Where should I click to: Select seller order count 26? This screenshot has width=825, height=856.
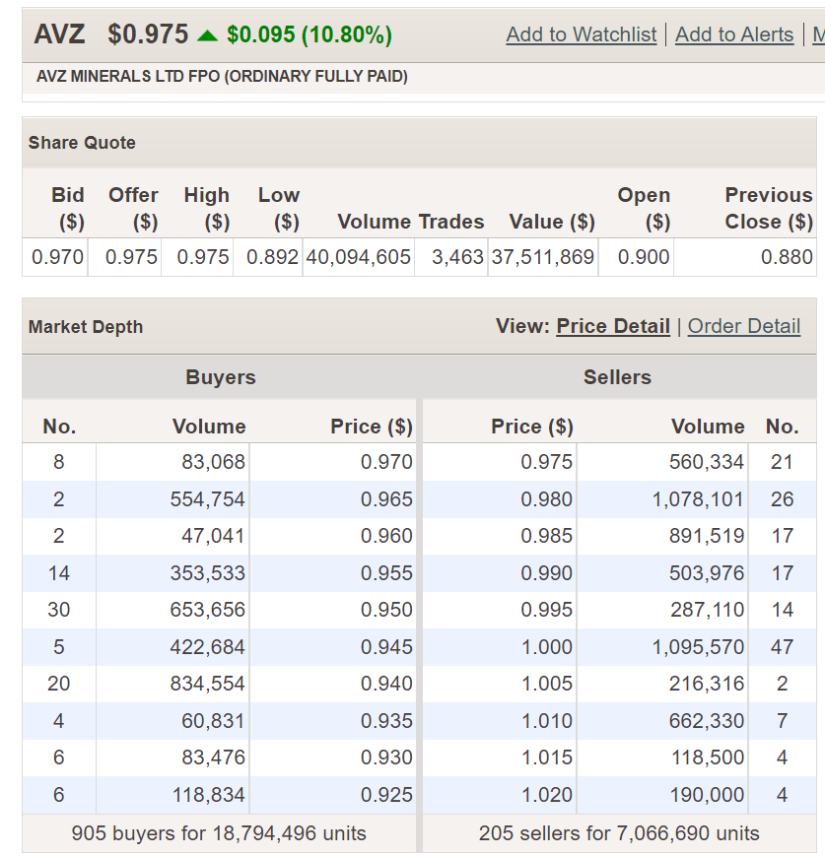[782, 499]
